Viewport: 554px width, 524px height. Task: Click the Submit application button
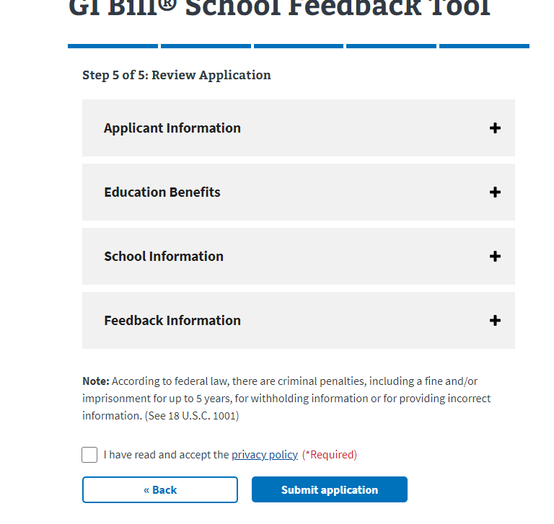coord(330,490)
